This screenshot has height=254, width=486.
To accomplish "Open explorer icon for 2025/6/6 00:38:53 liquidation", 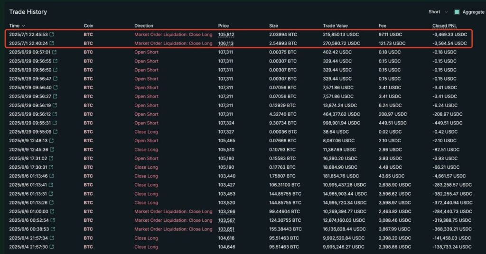I will coord(51,229).
